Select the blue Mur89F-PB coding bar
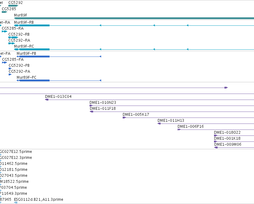 tap(34, 57)
